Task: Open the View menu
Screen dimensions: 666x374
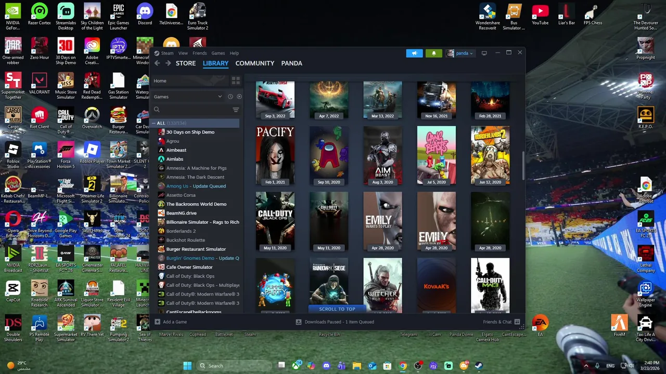Action: [183, 53]
